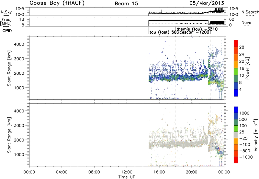Click the '12:00' time axis tick label
Screen dimensions: 259x179
coord(127,172)
